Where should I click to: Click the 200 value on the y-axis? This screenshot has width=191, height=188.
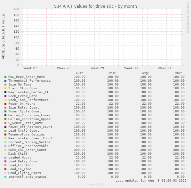pyautogui.click(x=16, y=9)
